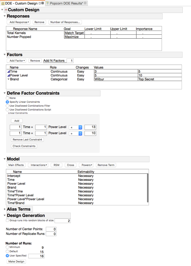Click the blue stepper beside the ≤ constraint selector

point(80,127)
